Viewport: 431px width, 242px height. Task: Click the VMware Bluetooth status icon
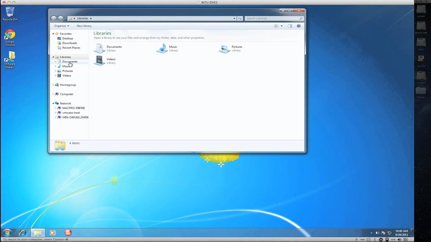pos(375,240)
